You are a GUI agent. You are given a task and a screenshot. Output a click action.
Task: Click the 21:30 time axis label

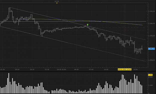[x=47, y=69]
